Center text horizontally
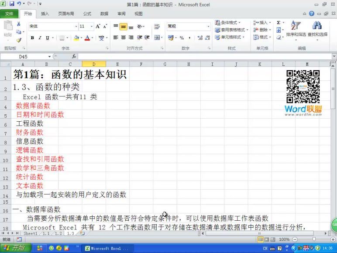 (x=124, y=38)
